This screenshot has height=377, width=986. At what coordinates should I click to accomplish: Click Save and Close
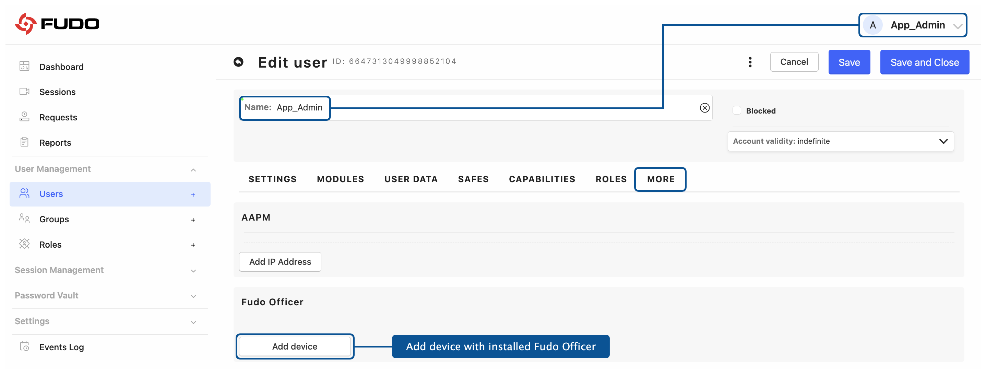(924, 62)
